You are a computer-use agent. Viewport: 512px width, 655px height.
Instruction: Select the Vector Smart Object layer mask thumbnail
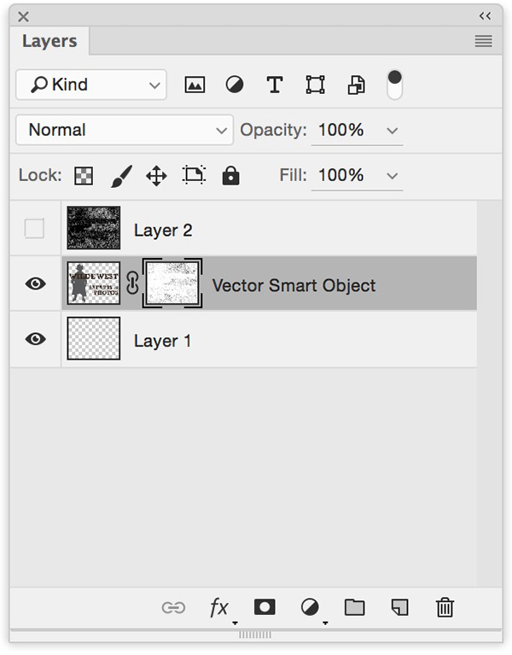click(x=172, y=284)
